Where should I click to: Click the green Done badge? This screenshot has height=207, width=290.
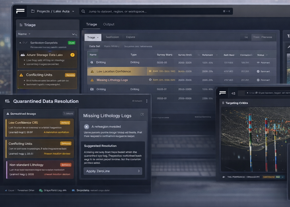72,43
